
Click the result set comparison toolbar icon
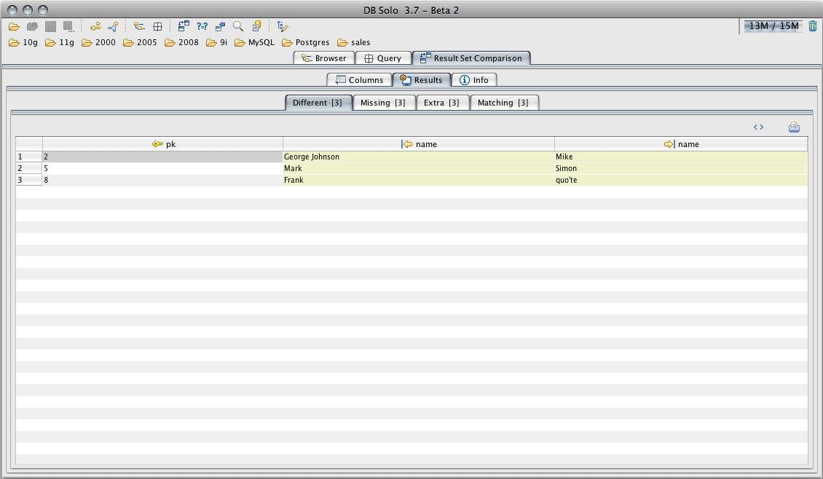[x=184, y=26]
